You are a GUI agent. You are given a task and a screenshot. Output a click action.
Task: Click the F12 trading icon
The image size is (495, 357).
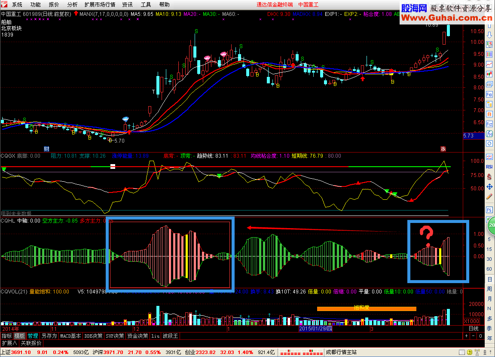coord(489,124)
